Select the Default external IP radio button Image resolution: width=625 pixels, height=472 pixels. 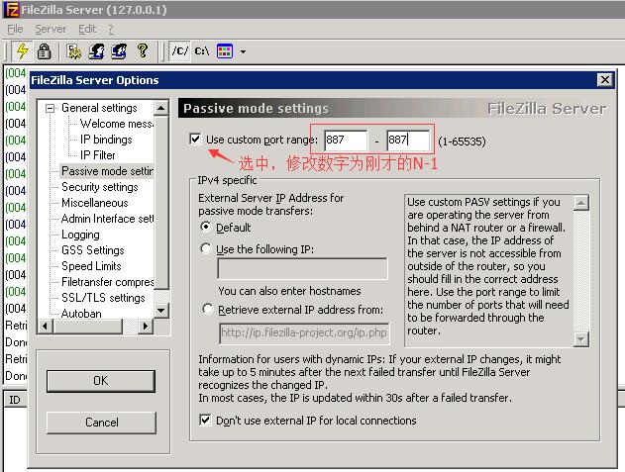click(x=206, y=227)
